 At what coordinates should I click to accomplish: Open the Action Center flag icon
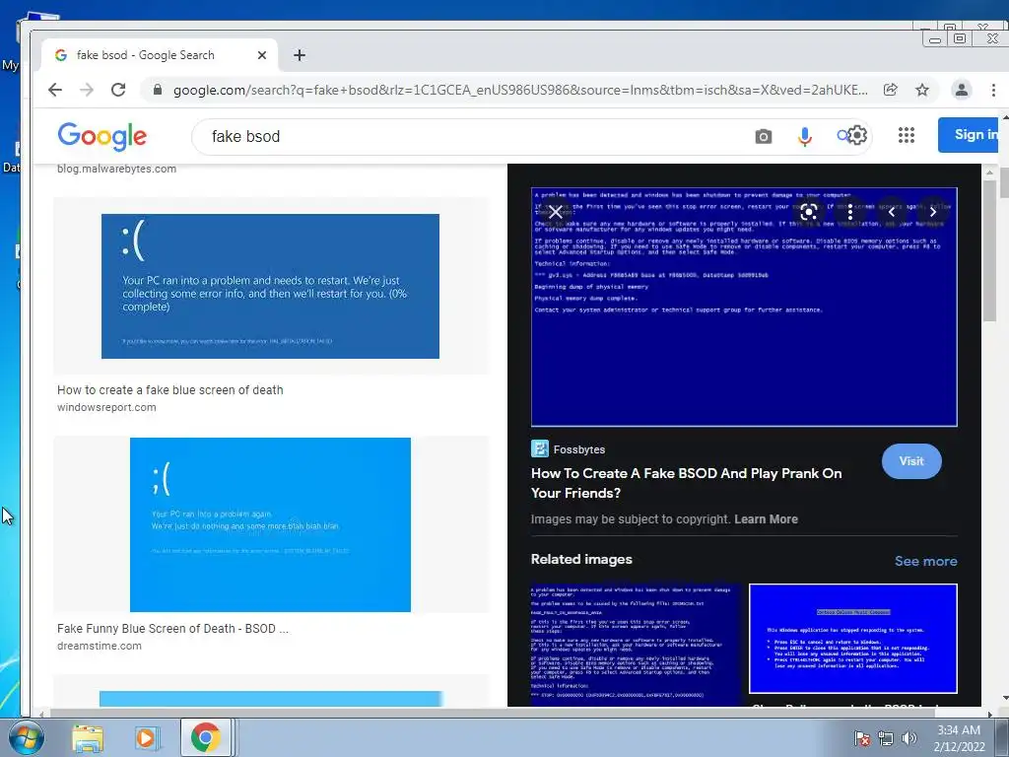point(861,738)
